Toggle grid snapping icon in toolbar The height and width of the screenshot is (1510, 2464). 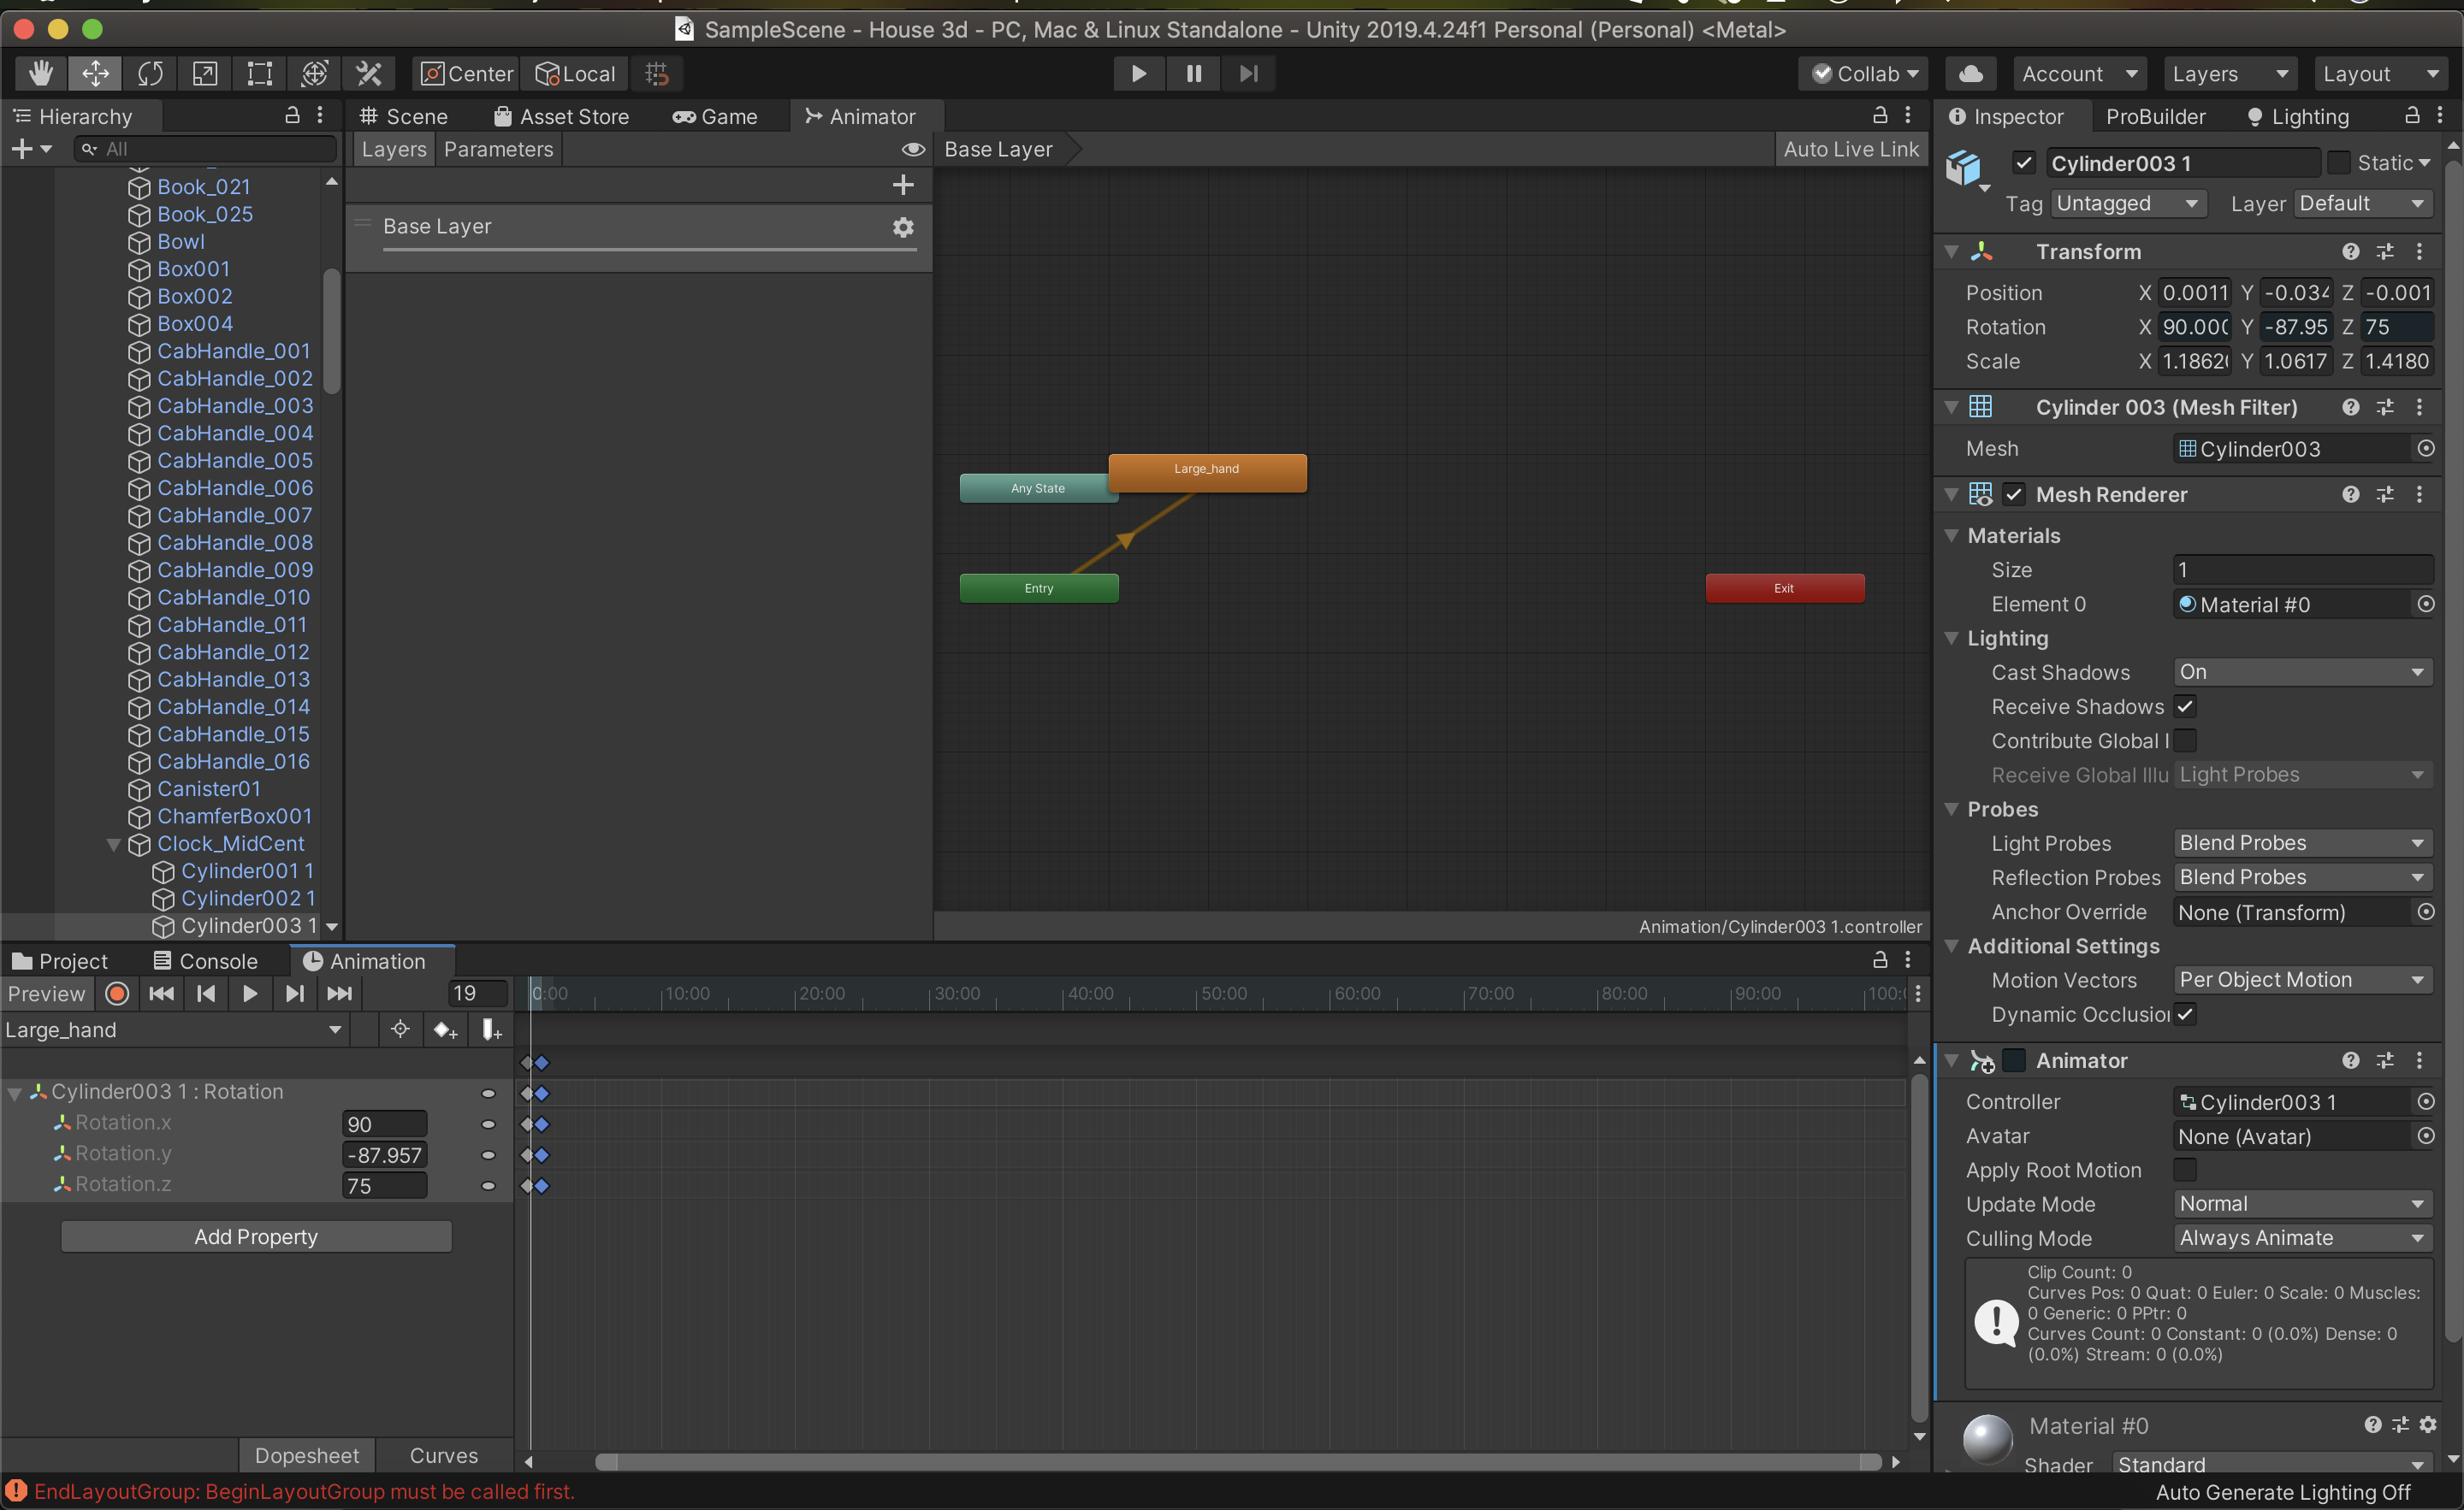tap(657, 73)
